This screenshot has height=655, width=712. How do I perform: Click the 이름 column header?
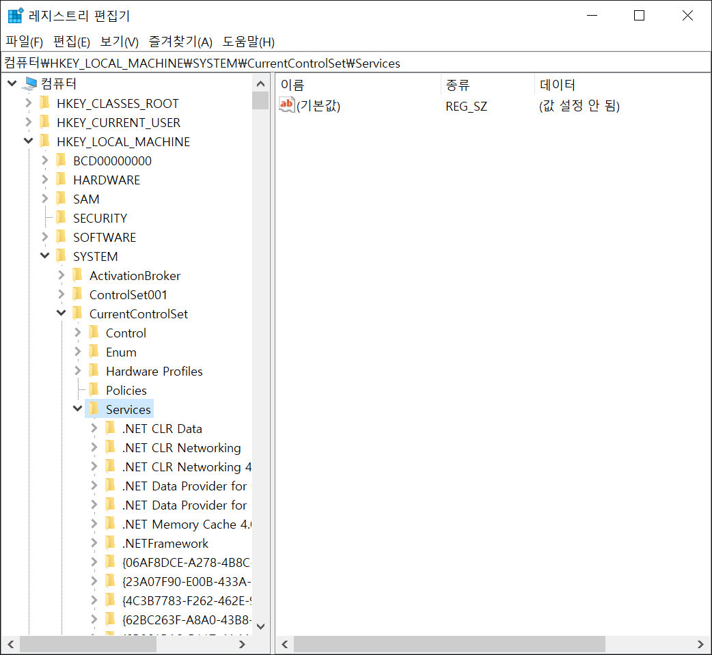coord(358,85)
